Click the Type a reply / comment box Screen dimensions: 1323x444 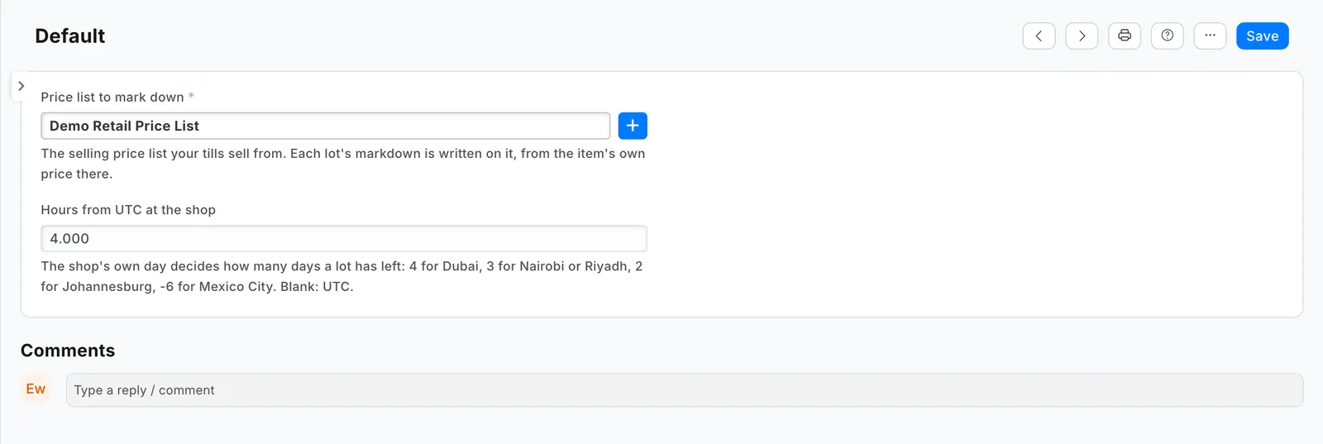[685, 390]
